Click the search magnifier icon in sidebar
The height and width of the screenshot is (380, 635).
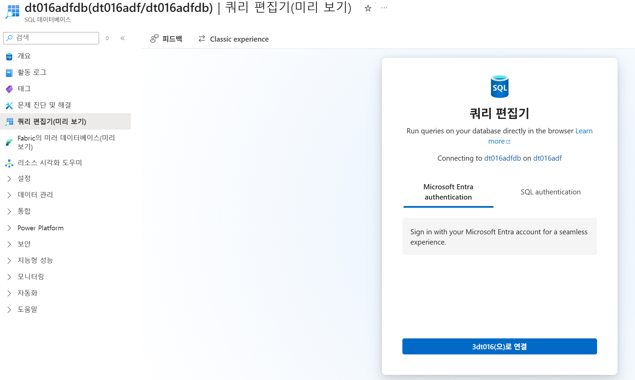tap(10, 38)
